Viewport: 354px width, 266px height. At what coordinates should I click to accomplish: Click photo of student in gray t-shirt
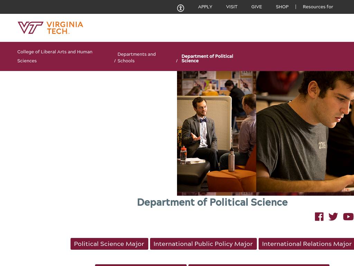click(x=305, y=132)
